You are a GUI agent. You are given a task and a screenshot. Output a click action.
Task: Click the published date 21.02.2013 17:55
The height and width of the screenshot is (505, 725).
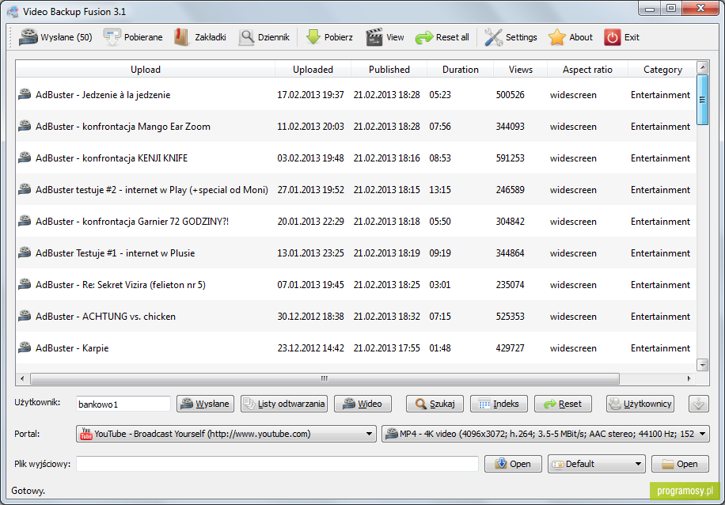tap(387, 347)
